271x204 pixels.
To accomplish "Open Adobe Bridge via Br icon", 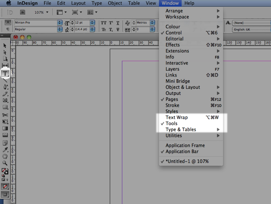I will (x=23, y=12).
